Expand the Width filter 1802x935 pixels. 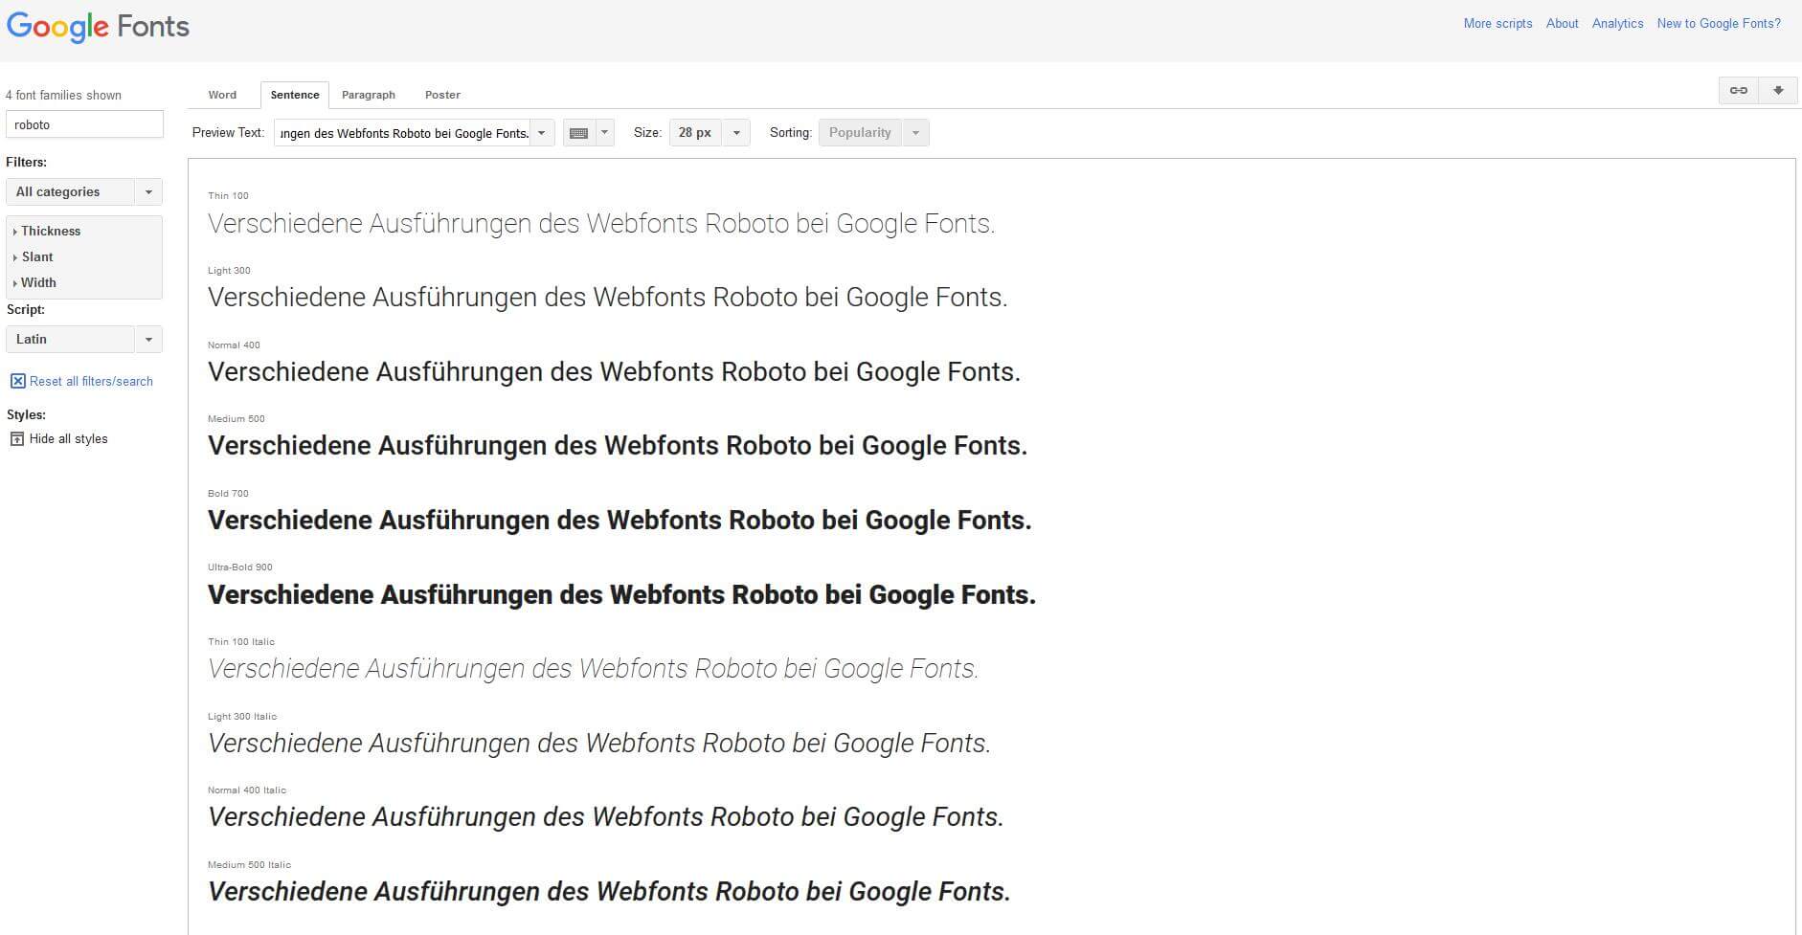click(x=35, y=282)
